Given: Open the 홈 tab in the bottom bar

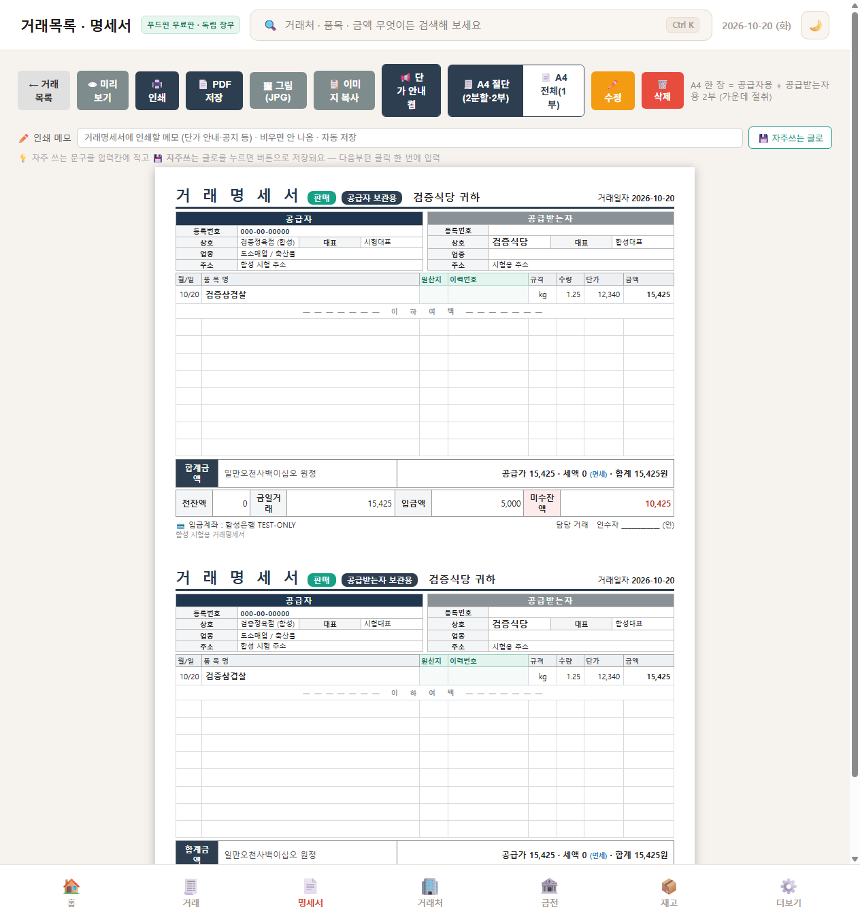Looking at the screenshot, I should [x=71, y=892].
